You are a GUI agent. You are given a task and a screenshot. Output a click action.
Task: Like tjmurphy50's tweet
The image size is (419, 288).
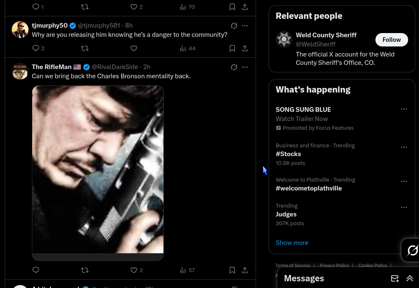tap(134, 48)
